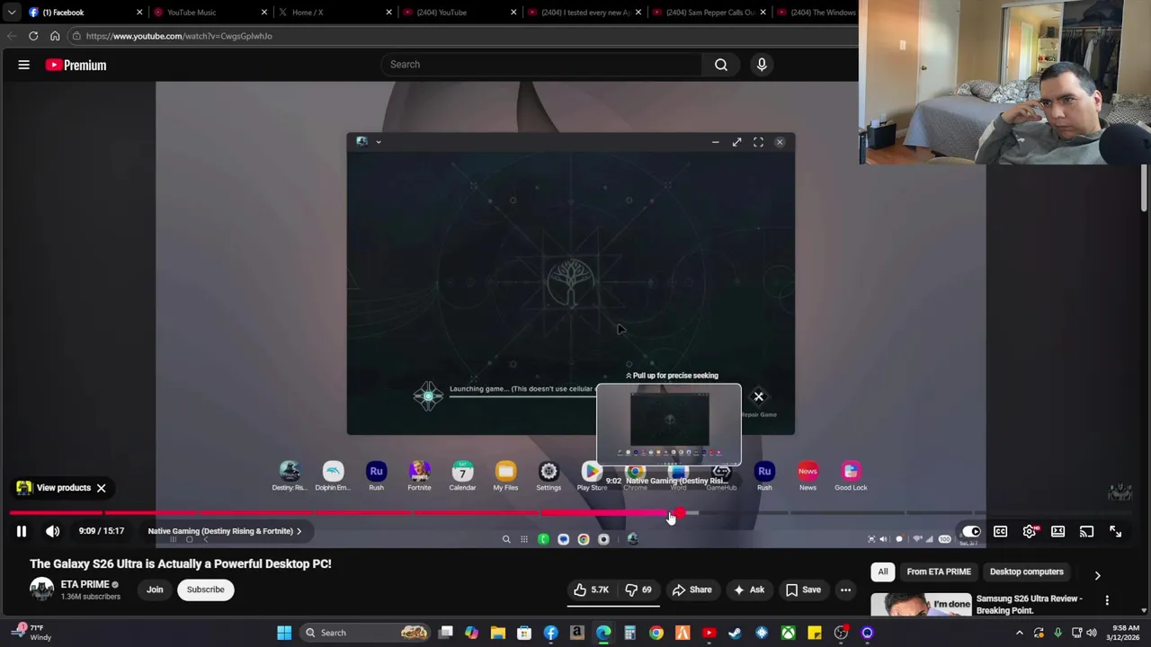This screenshot has height=647, width=1151.
Task: Select the Desktop computers chip
Action: [1027, 572]
